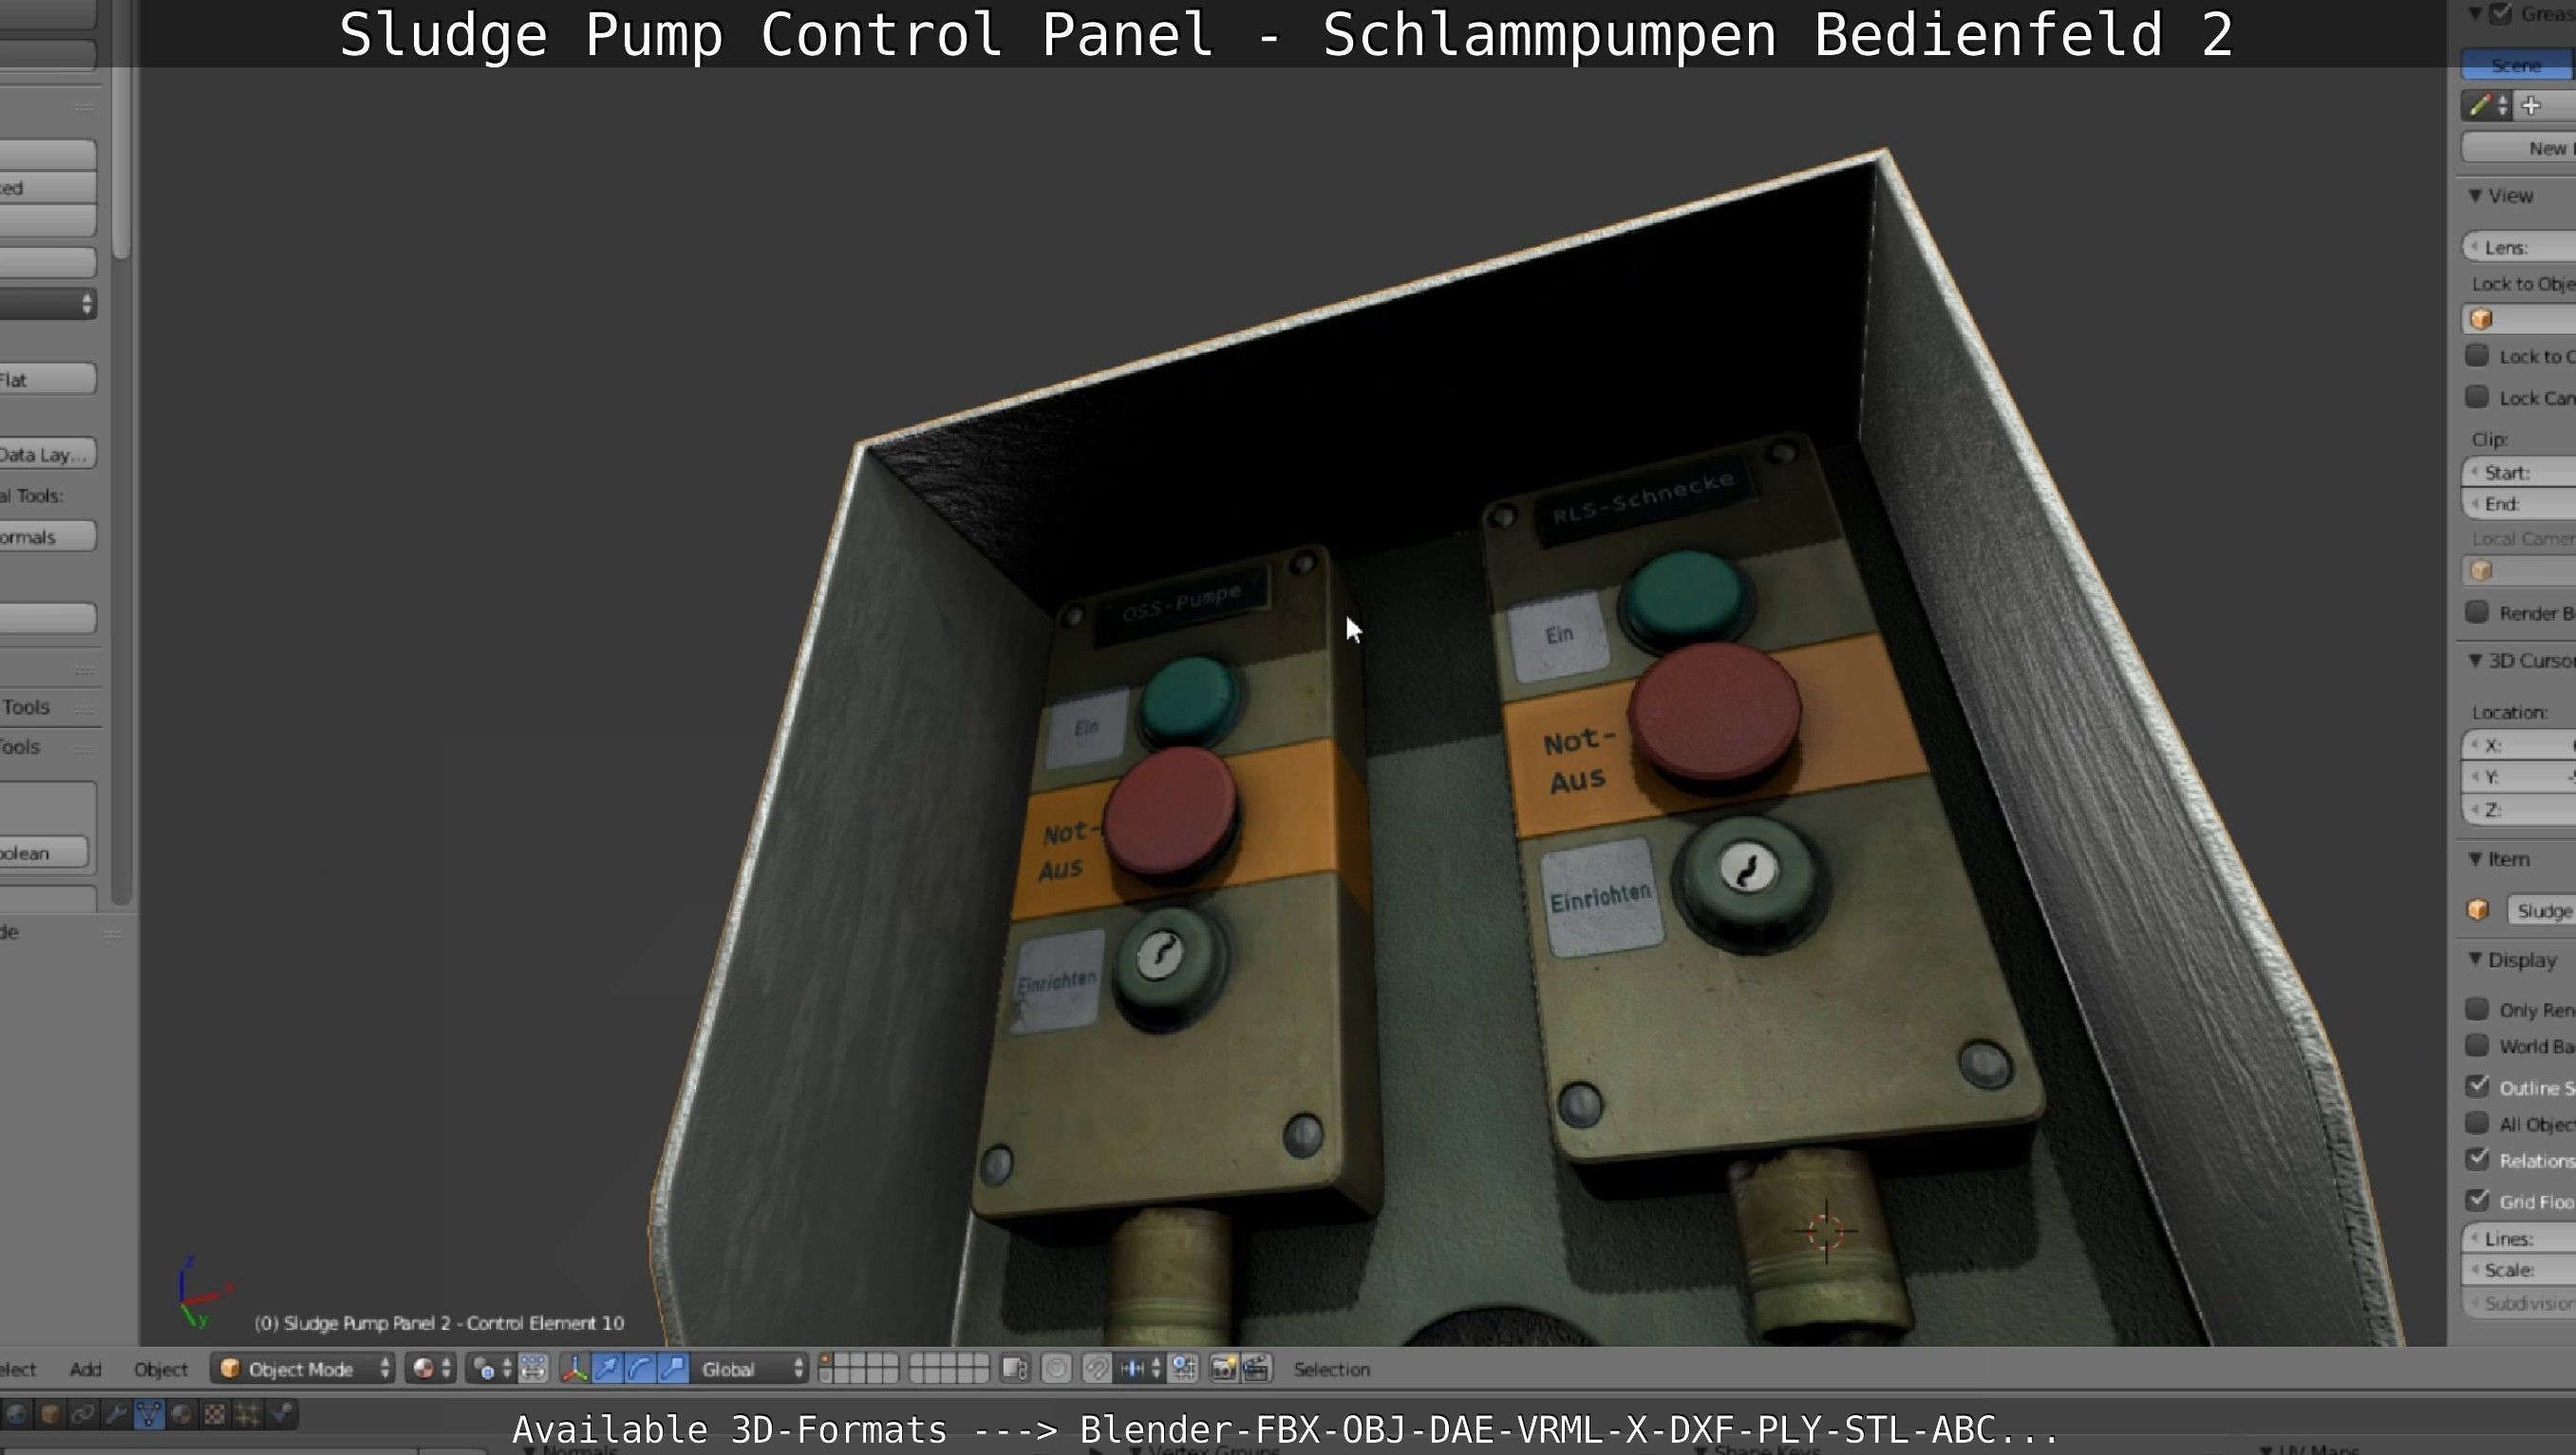This screenshot has width=2576, height=1455.
Task: Render OpenGL image with camera icon
Action: click(x=1223, y=1369)
